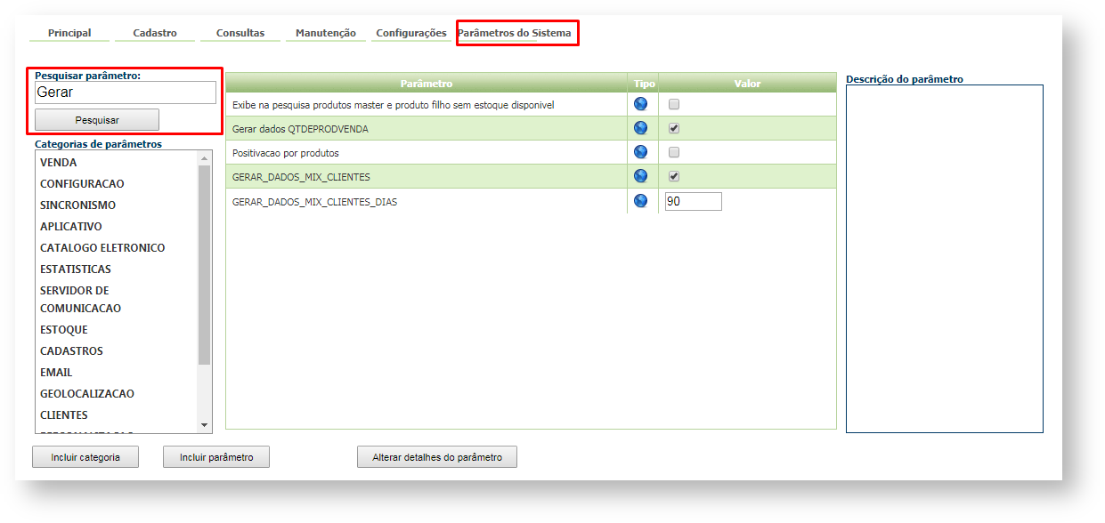Select the VENDA category

pos(59,163)
